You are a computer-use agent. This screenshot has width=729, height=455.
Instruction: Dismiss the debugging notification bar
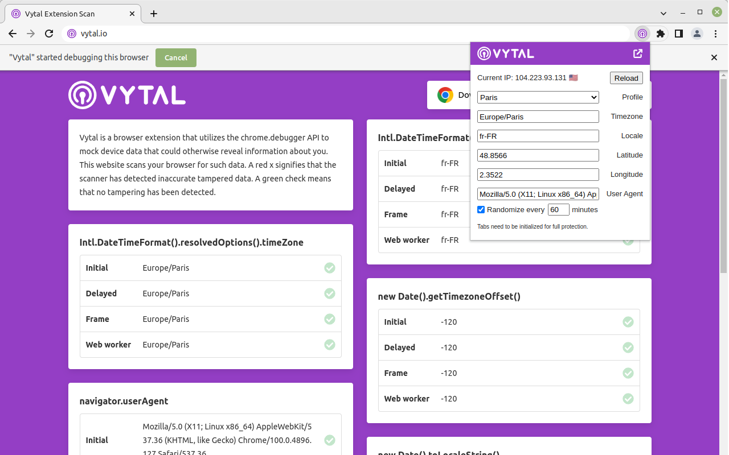[714, 57]
